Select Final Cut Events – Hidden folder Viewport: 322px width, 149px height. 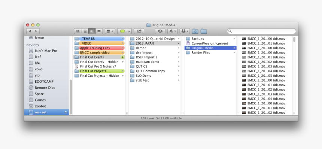(x=99, y=62)
